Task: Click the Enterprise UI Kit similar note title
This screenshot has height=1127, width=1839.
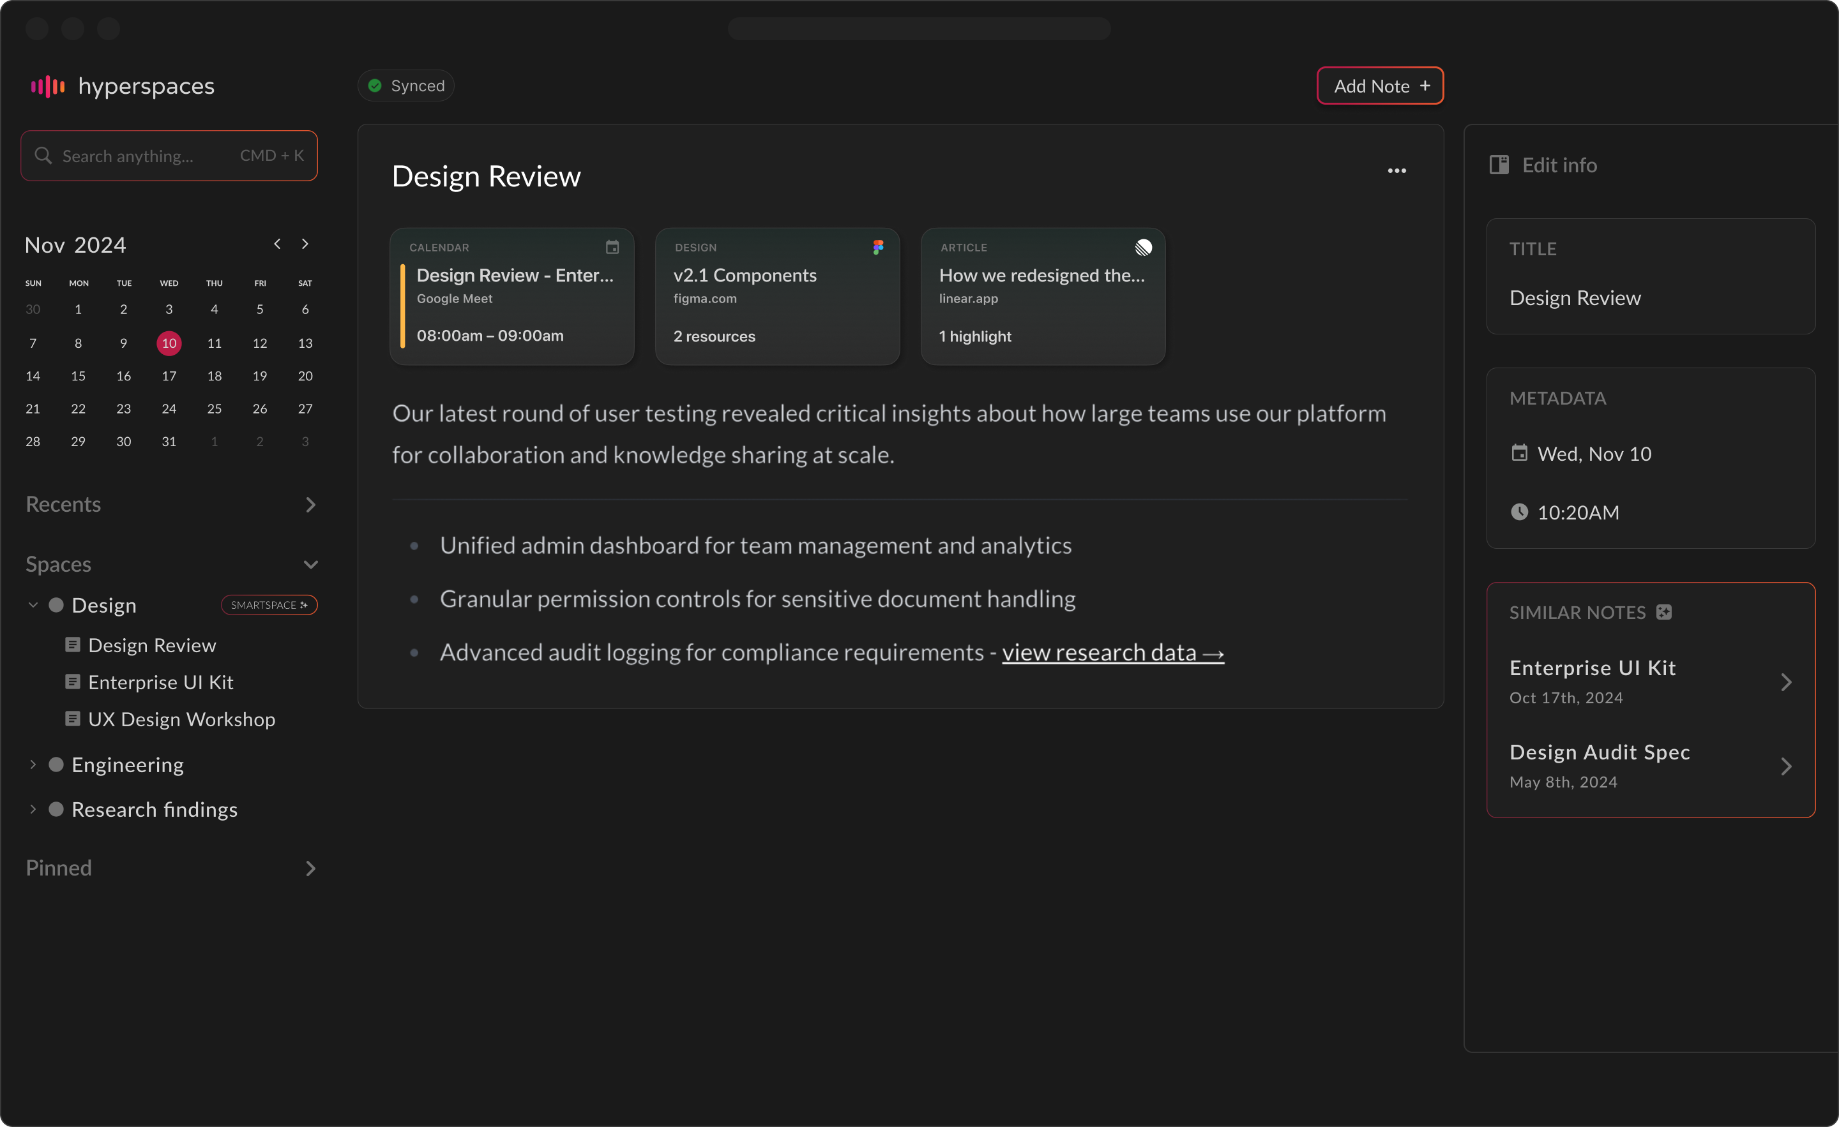Action: pyautogui.click(x=1593, y=668)
